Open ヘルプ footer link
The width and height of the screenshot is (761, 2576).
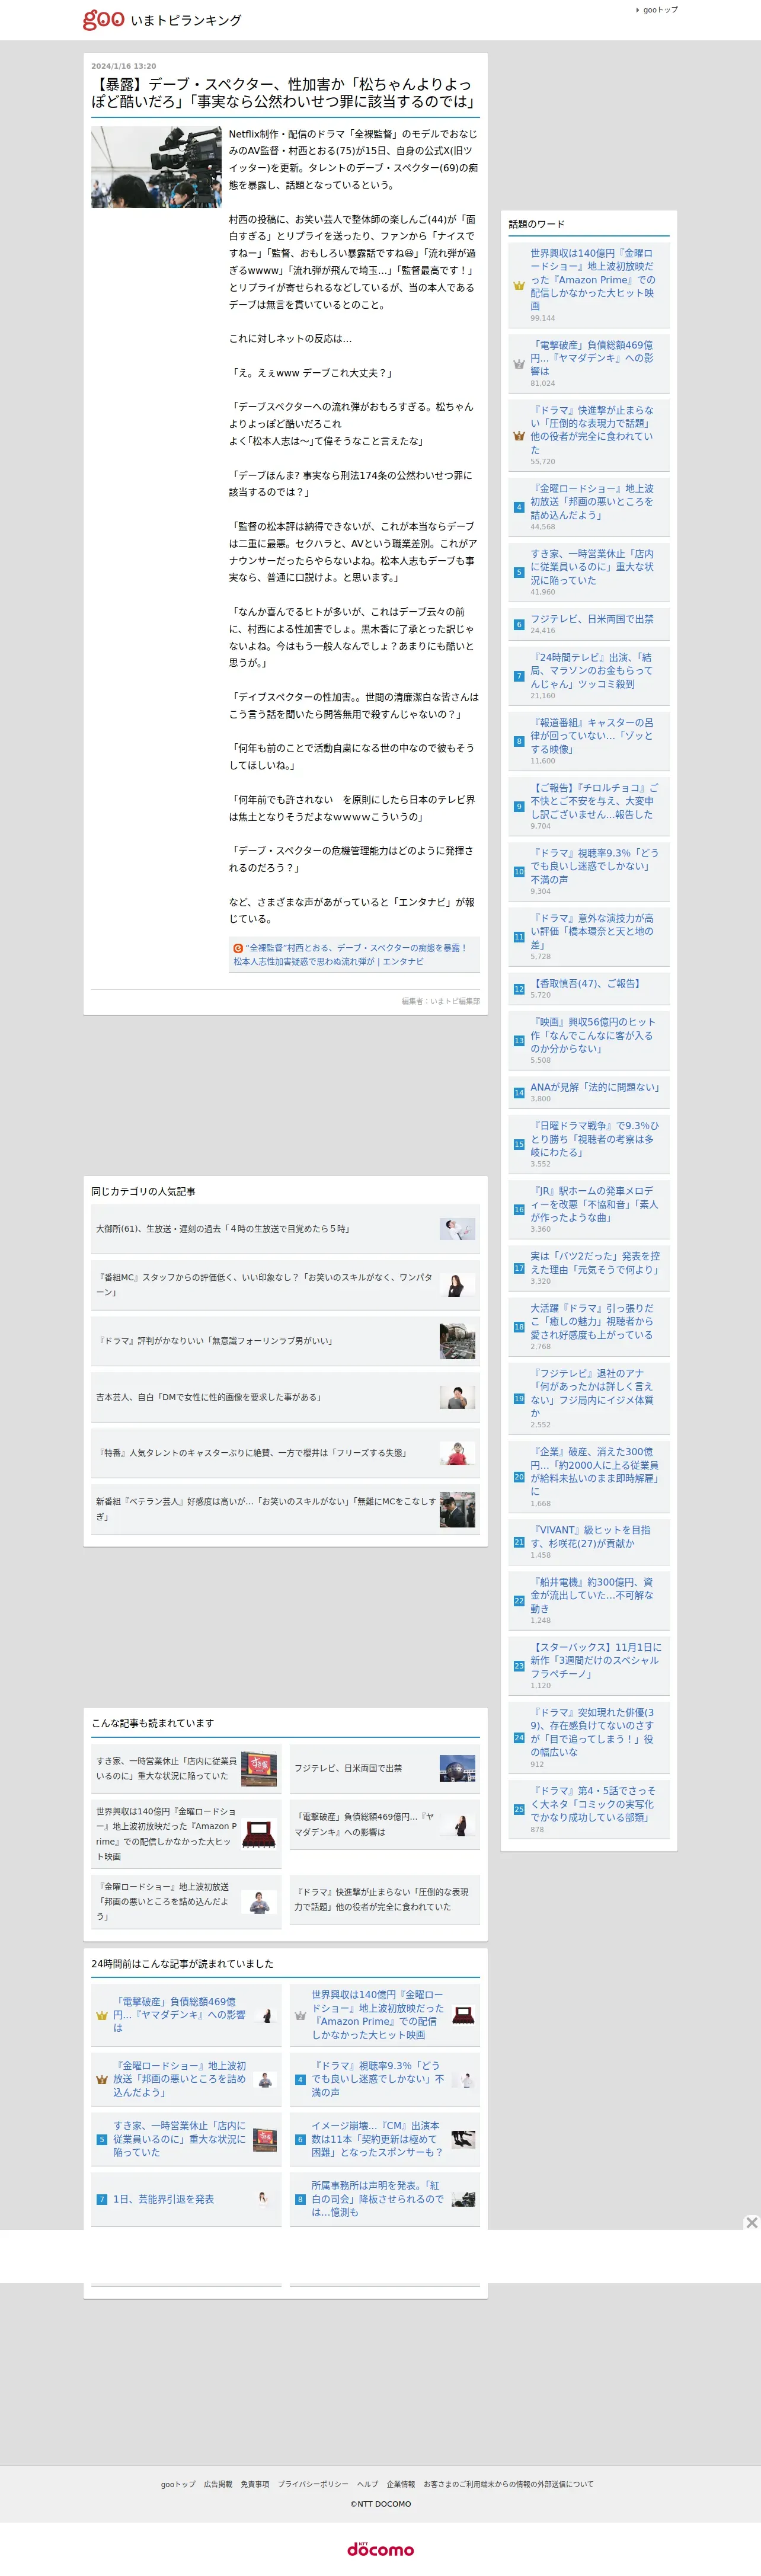coord(368,2484)
